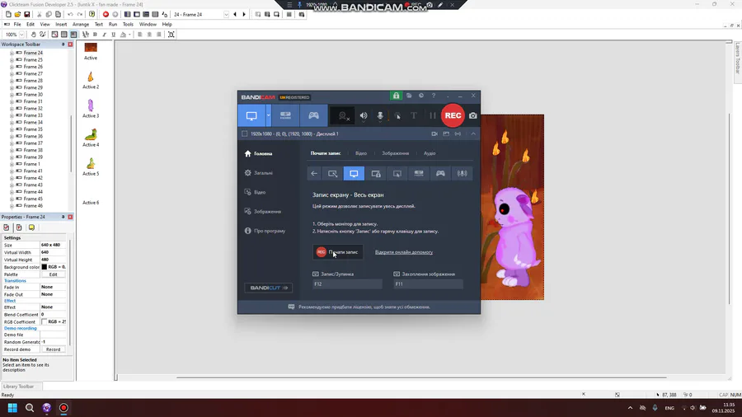The height and width of the screenshot is (417, 742).
Task: Select game recording mode gamepad icon in Bandicam header
Action: (314, 115)
